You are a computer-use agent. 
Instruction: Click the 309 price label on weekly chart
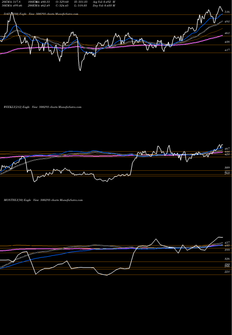click(x=227, y=167)
